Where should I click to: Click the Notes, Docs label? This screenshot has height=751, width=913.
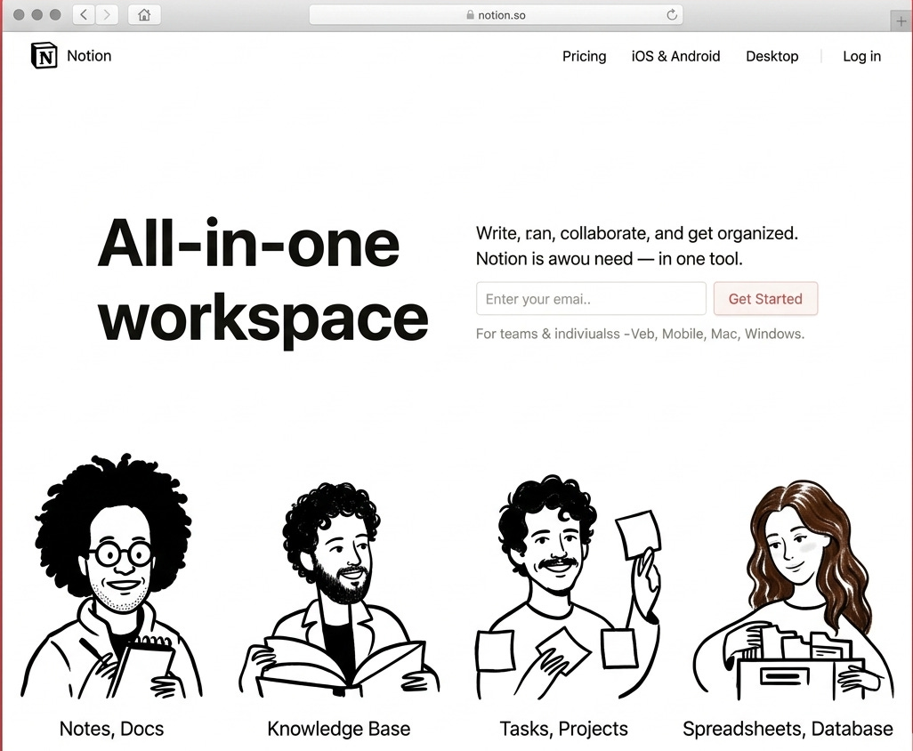click(112, 729)
